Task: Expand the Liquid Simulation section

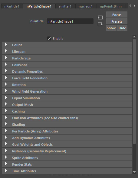Action: (x=67, y=98)
